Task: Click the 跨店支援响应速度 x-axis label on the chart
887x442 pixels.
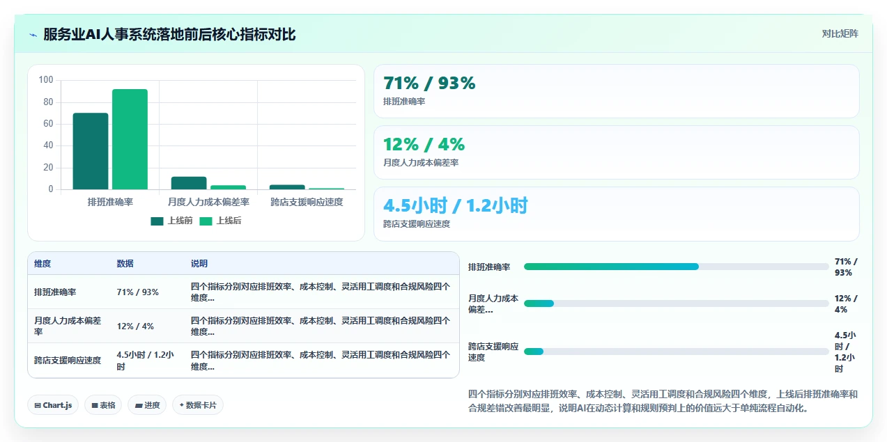Action: coord(307,202)
